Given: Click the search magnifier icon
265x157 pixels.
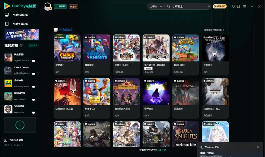Looking at the screenshot, I should pyautogui.click(x=169, y=6).
